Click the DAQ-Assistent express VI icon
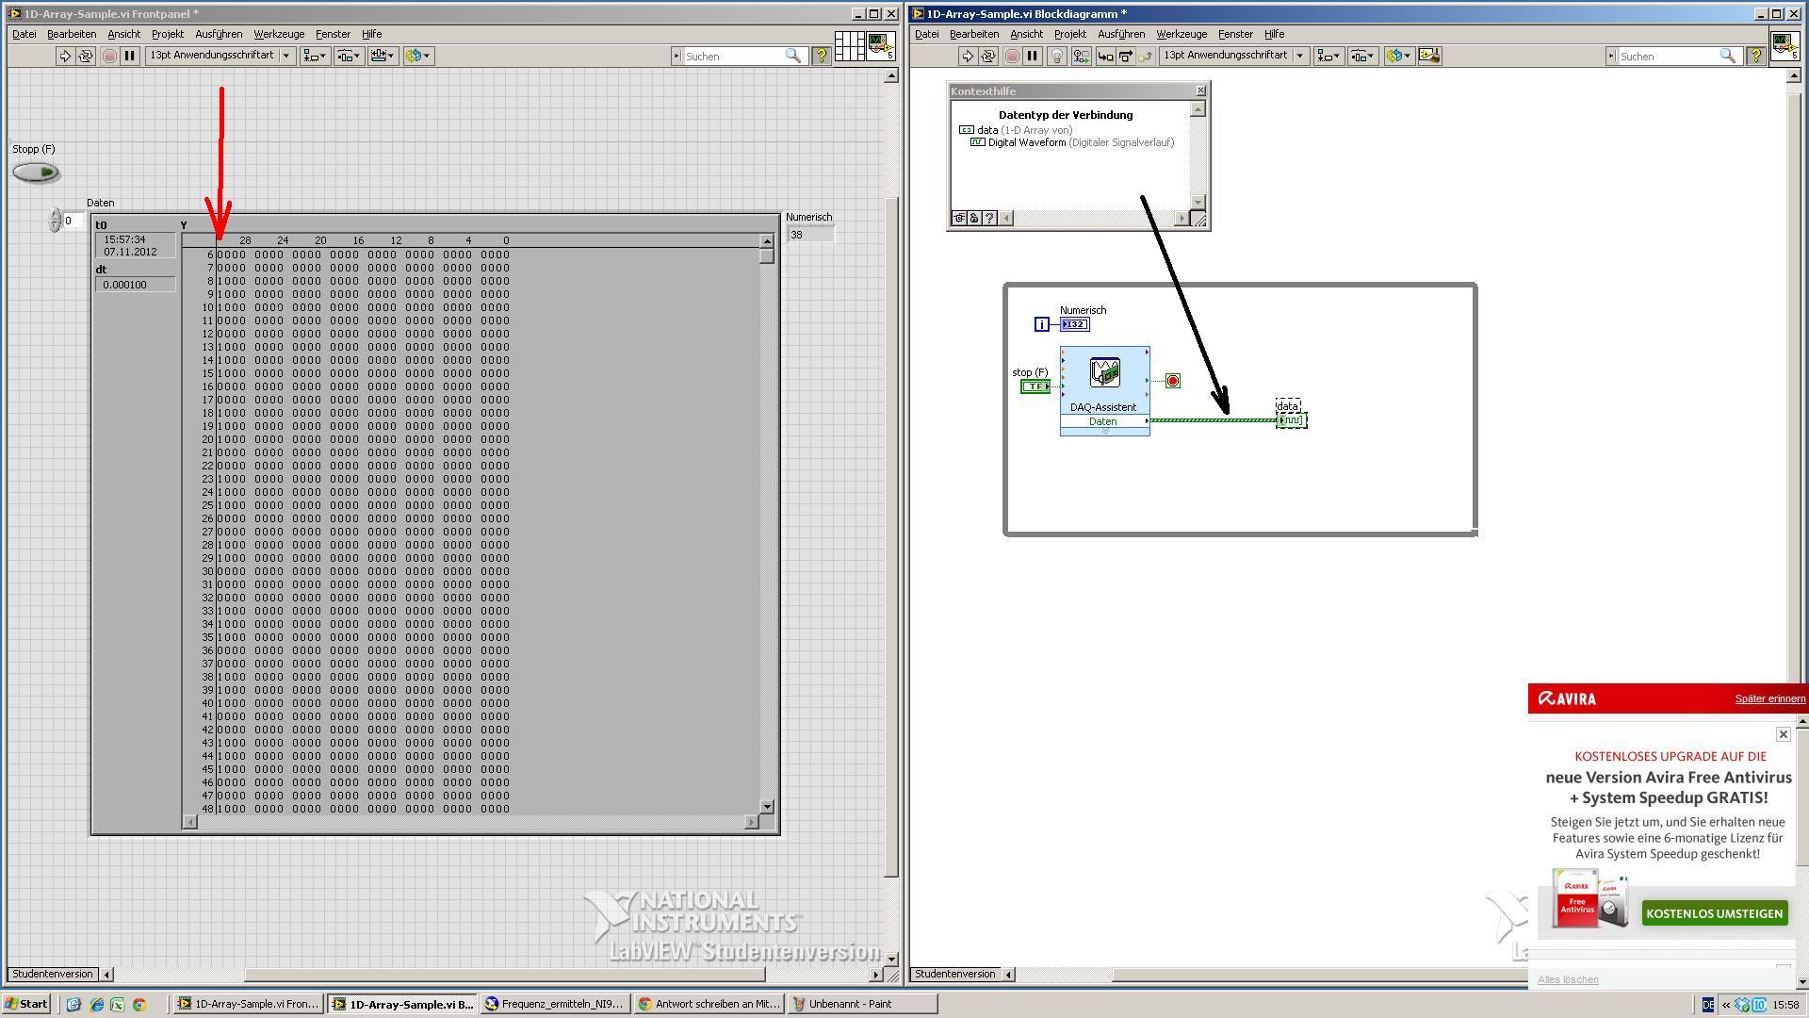1809x1018 pixels. click(x=1104, y=373)
